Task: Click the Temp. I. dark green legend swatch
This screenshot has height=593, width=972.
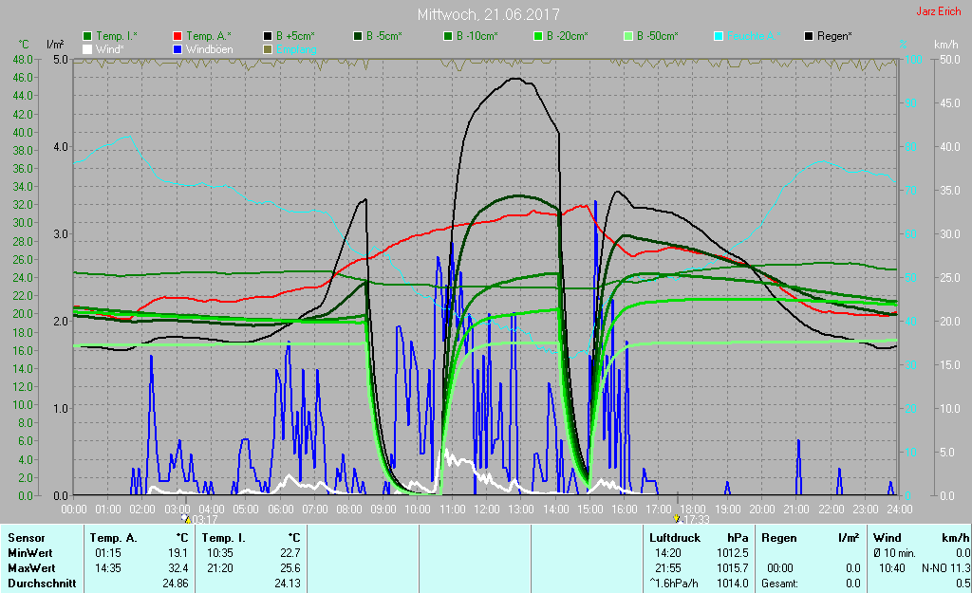Action: tap(87, 36)
